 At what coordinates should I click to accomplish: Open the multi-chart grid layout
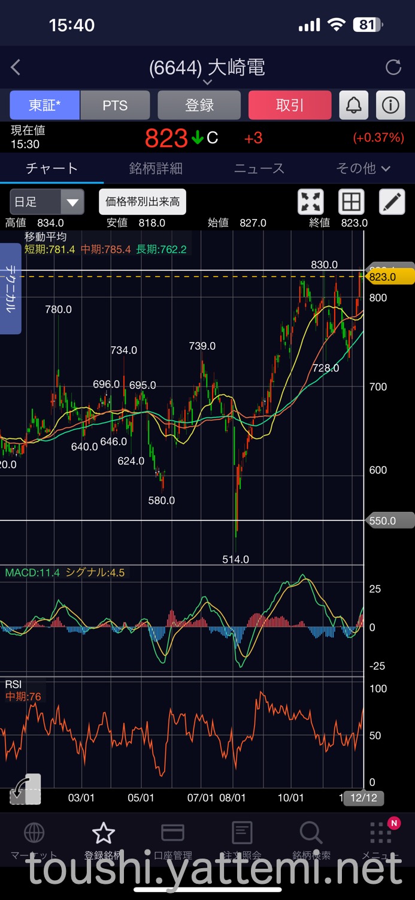(352, 202)
